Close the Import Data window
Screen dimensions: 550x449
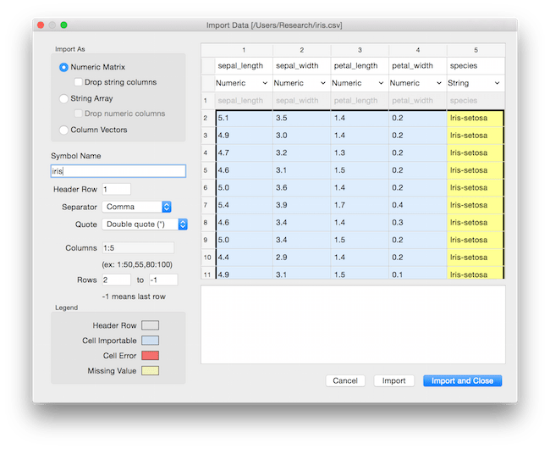click(41, 25)
